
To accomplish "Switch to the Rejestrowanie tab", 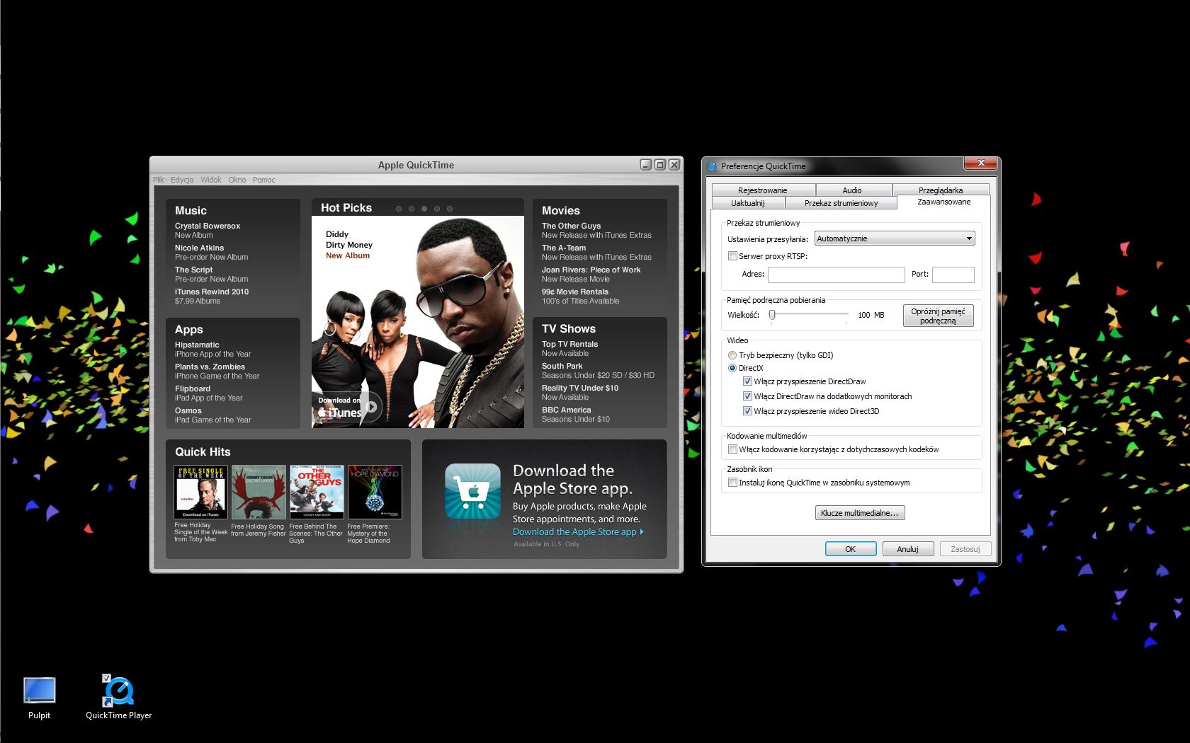I will (763, 190).
